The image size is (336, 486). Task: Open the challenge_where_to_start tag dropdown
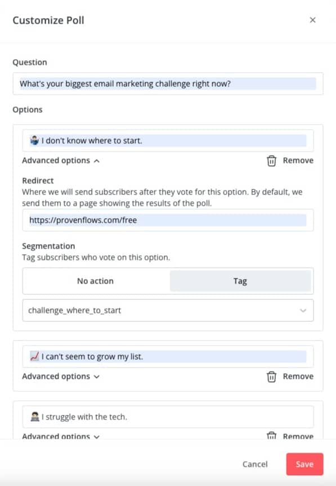pos(168,310)
